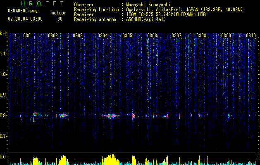The image size is (260, 165).
Task: Click the kHz axis unit label
Action: point(4,33)
